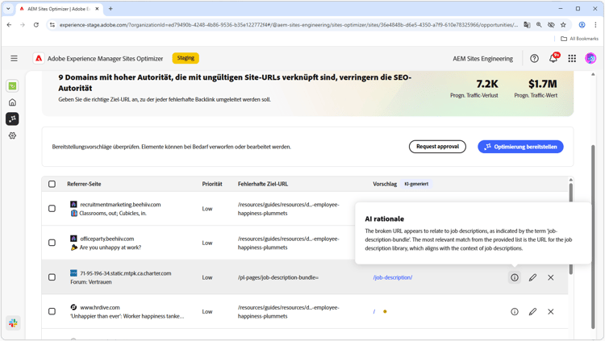Sort by Fehlerhafte Ziel-URL column header
This screenshot has width=605, height=341.
point(262,184)
